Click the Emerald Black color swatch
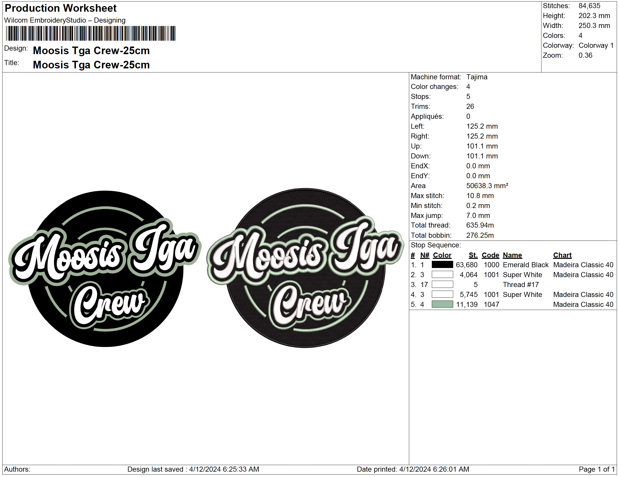 (442, 265)
